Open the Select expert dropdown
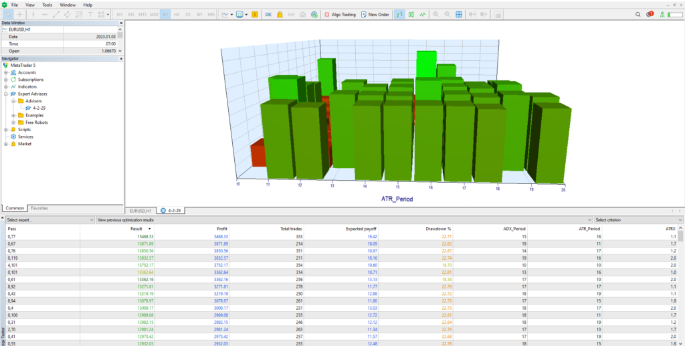The height and width of the screenshot is (346, 685). tap(50, 220)
